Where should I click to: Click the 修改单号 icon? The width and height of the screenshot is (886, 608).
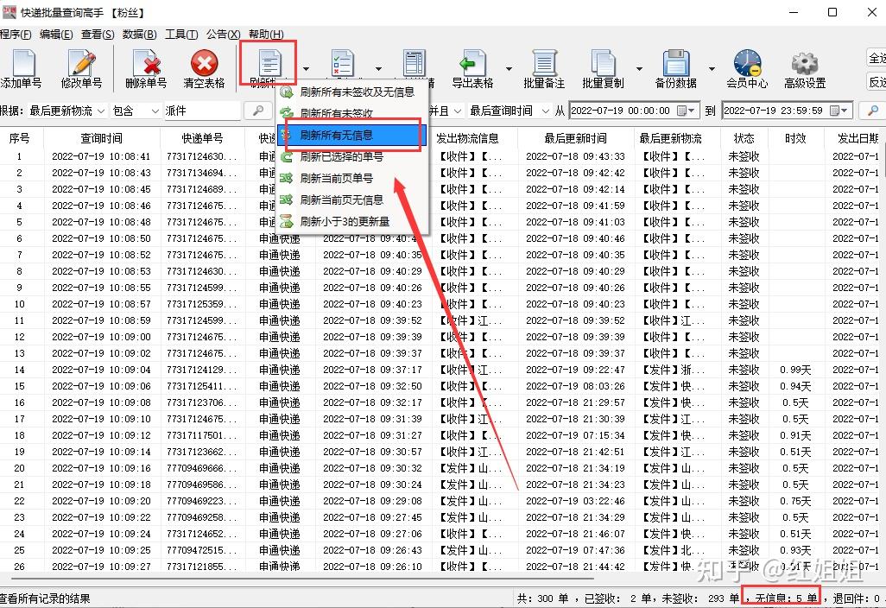82,65
